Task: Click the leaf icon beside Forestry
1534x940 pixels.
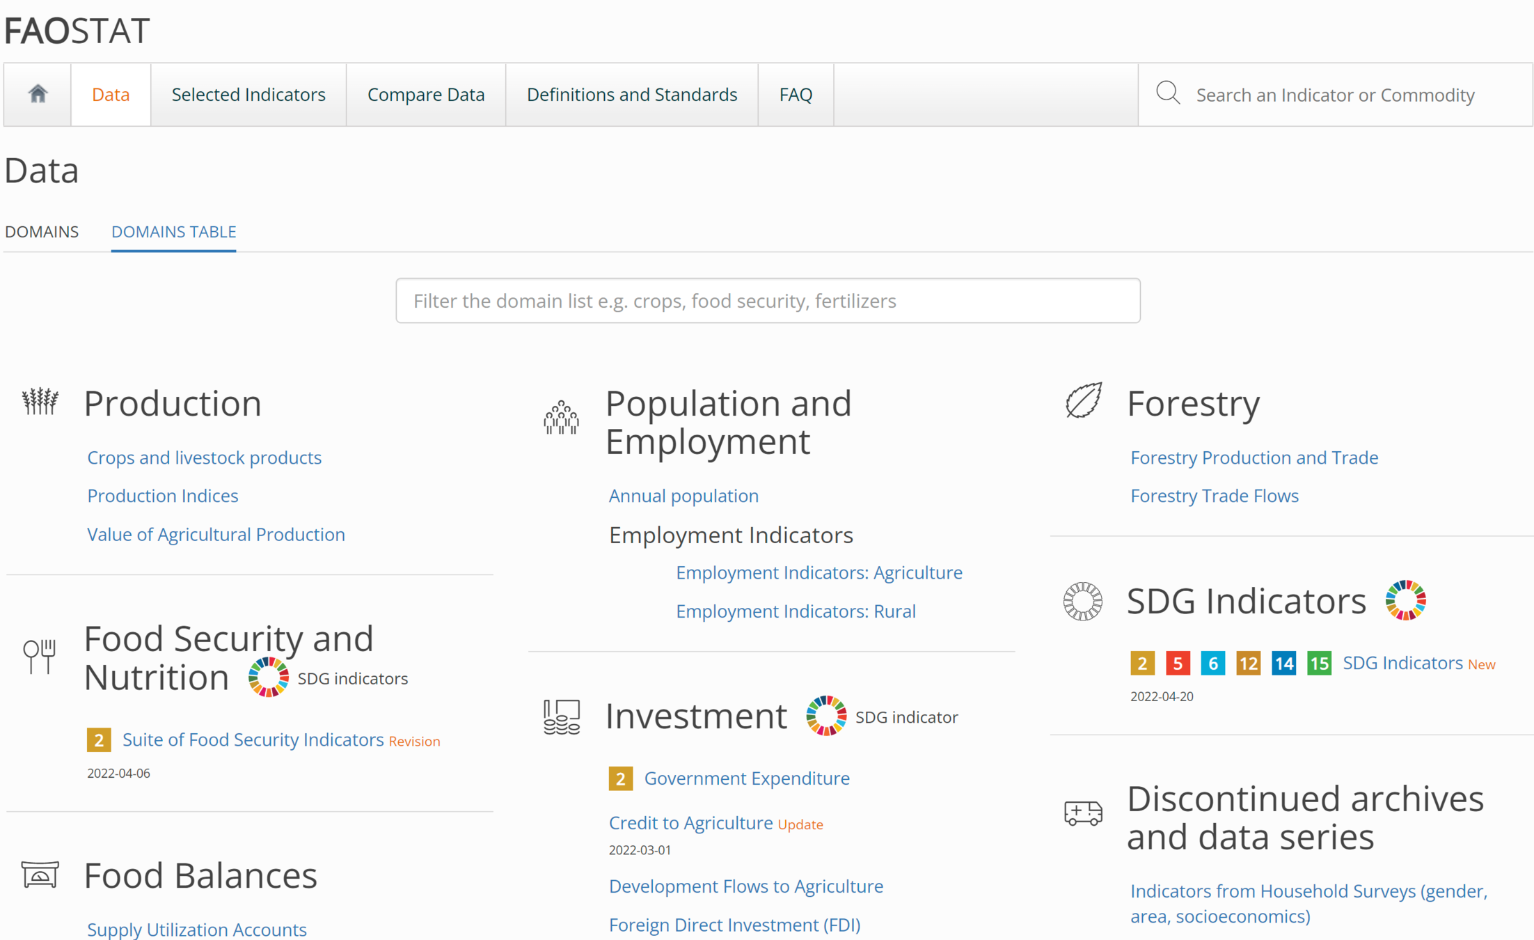Action: click(1084, 400)
